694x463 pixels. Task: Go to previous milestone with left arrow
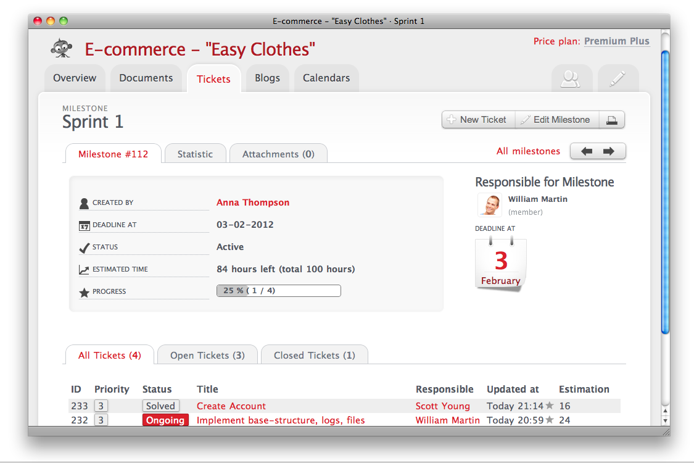pos(587,151)
